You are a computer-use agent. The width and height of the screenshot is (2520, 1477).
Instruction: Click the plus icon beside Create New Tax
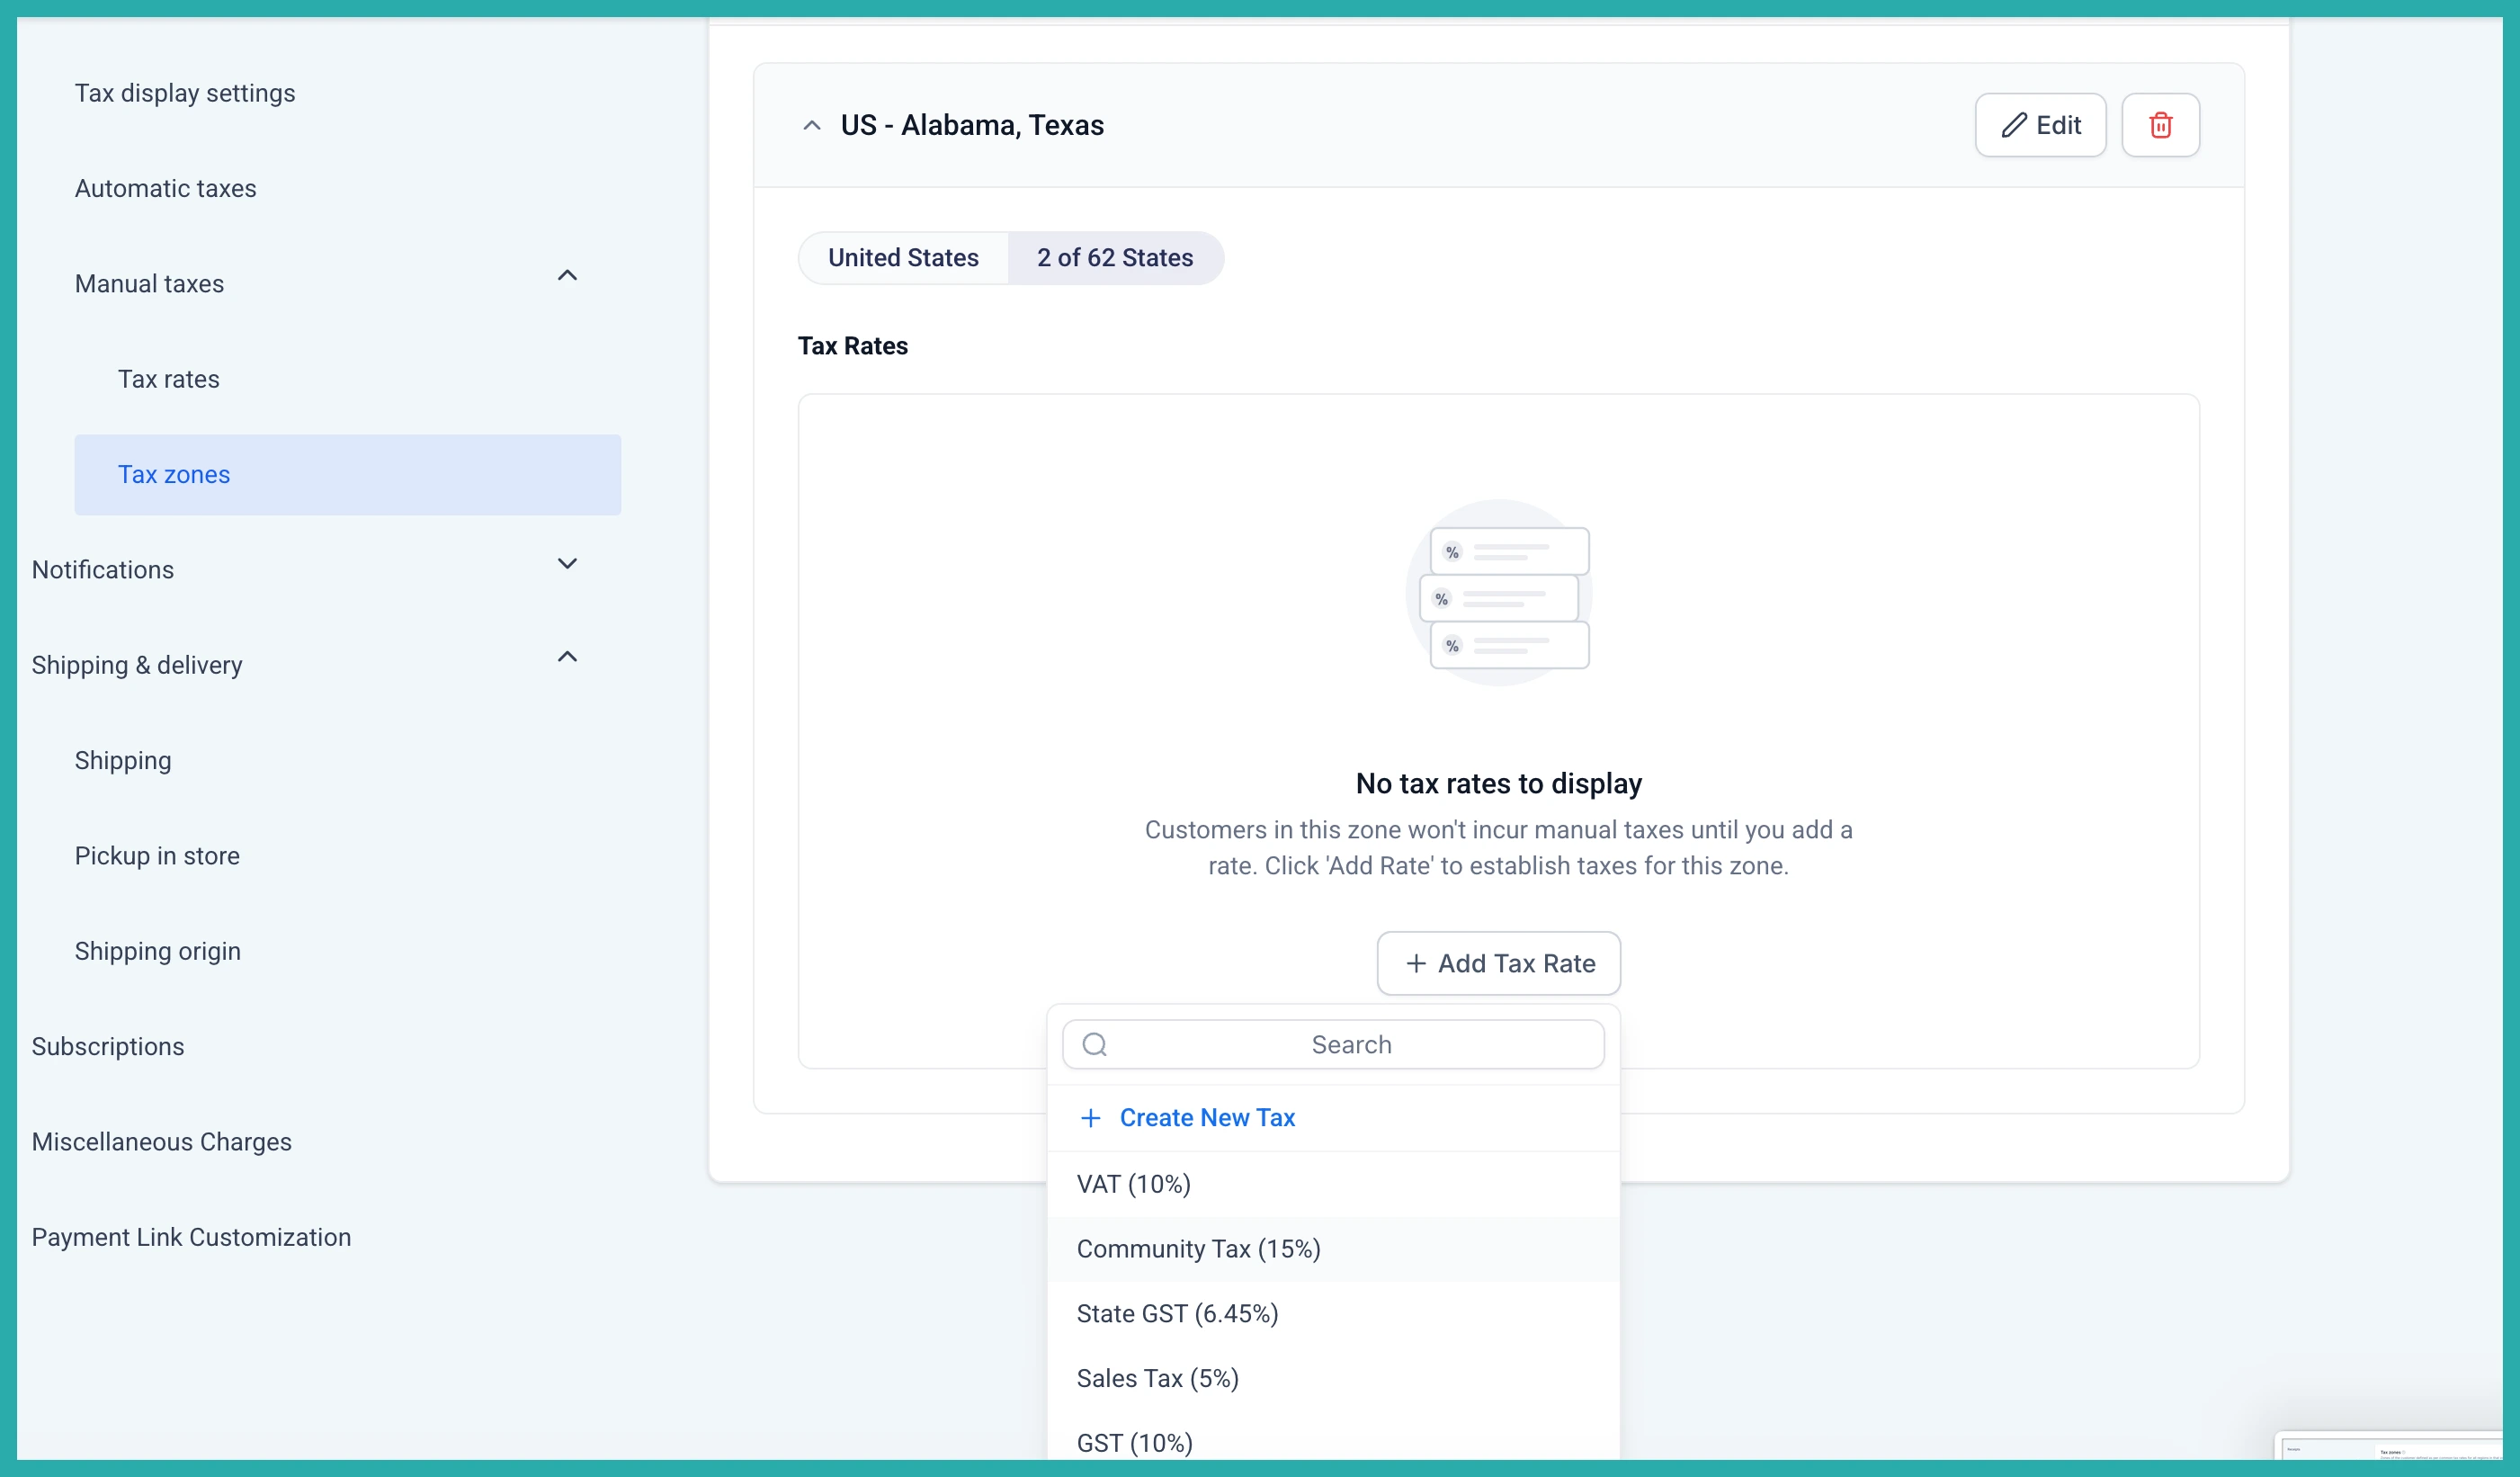point(1091,1118)
